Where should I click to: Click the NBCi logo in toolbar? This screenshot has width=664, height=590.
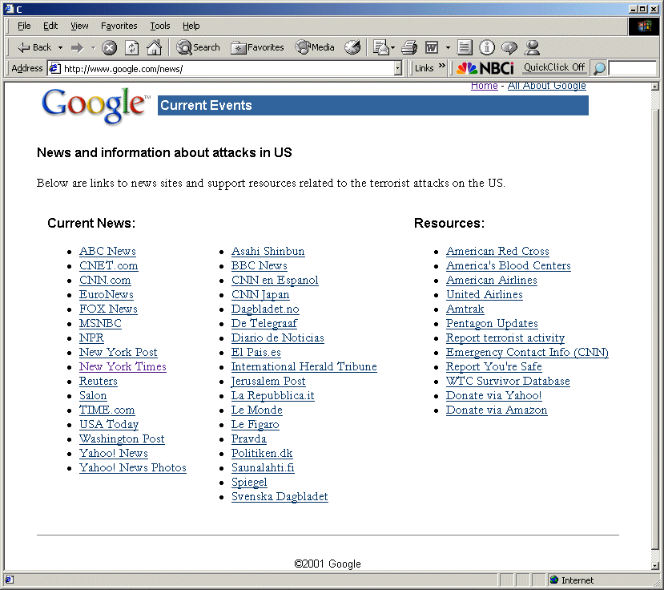485,68
